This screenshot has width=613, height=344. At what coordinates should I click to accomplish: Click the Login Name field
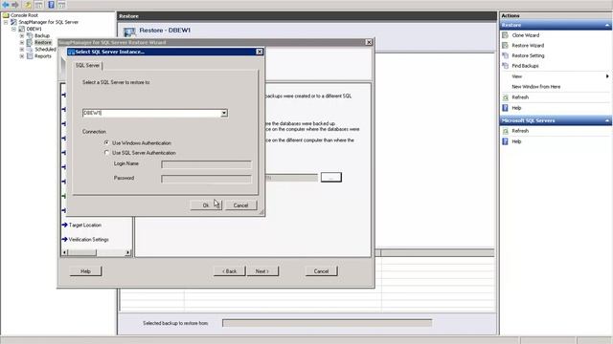[x=206, y=164]
